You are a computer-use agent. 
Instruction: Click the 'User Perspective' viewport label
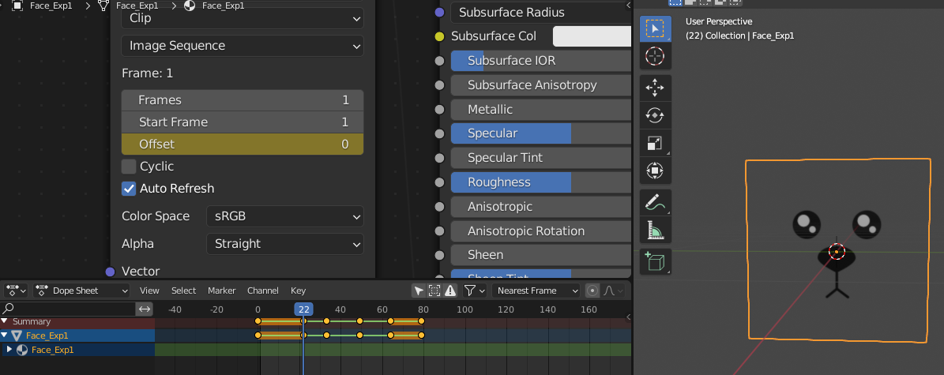(x=719, y=21)
